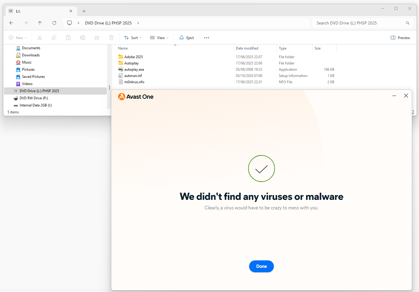Open Music in the sidebar

tap(27, 62)
